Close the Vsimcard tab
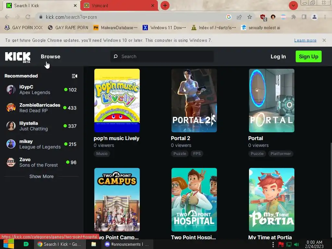 [x=153, y=6]
